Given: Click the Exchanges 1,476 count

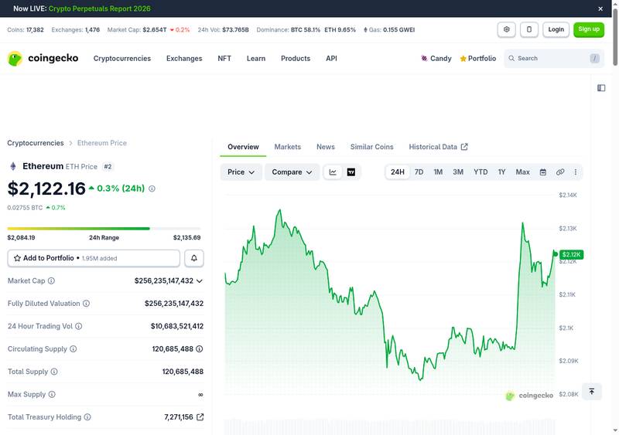Looking at the screenshot, I should coord(75,29).
